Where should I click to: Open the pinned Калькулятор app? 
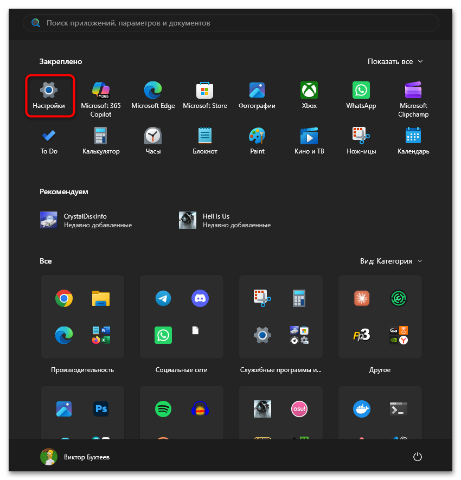tap(101, 141)
